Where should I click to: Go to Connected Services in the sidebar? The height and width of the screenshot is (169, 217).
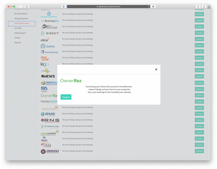[22, 23]
